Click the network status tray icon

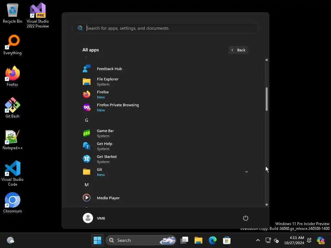(x=268, y=240)
